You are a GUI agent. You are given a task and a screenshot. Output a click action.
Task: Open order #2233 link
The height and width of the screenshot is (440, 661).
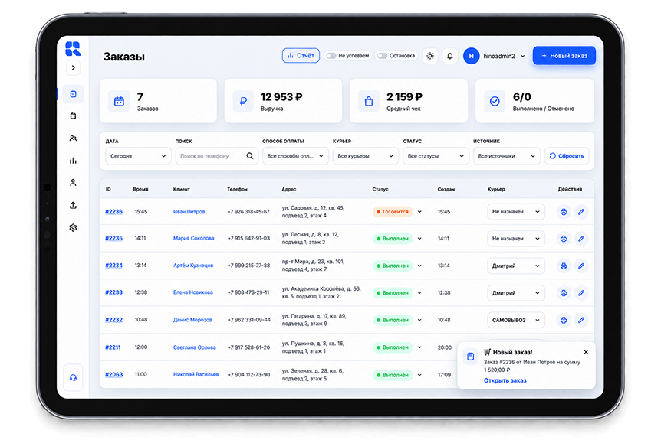pyautogui.click(x=113, y=292)
